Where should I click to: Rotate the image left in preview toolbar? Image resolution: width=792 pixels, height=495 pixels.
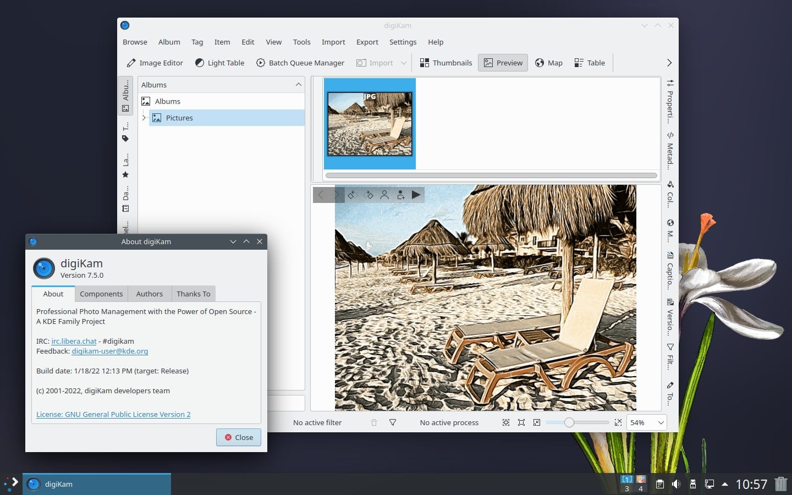[x=353, y=195]
